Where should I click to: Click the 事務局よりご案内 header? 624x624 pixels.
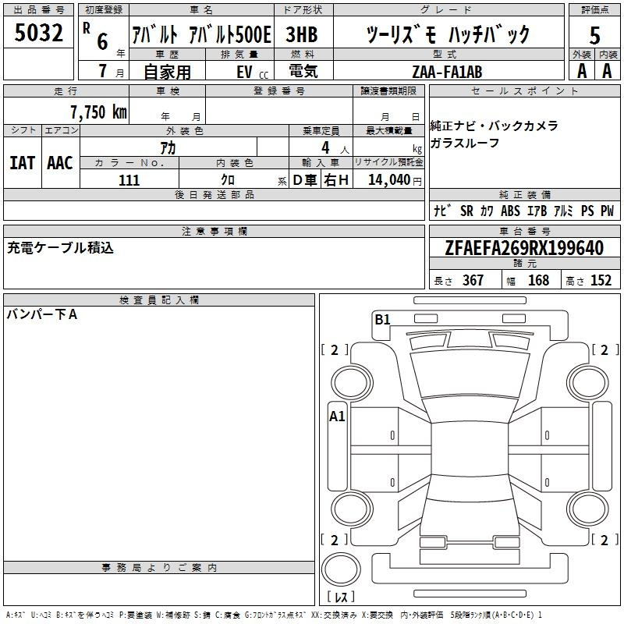coord(159,568)
